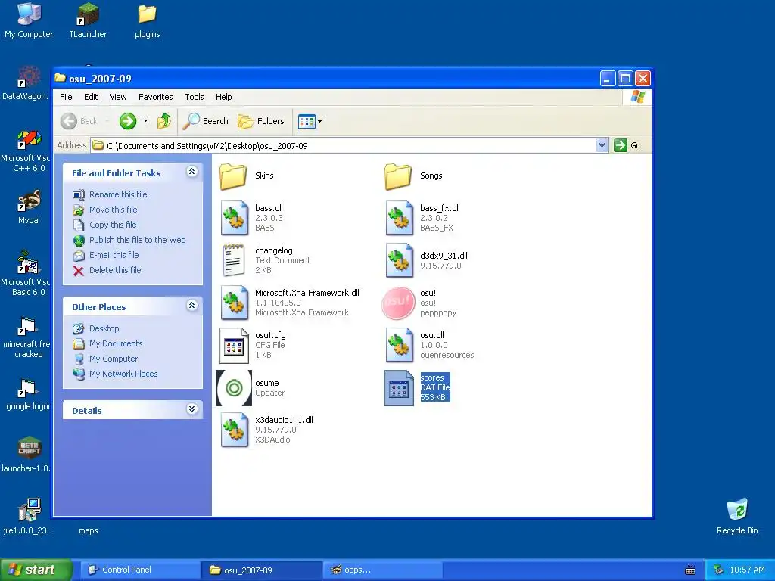Open the View menu
The width and height of the screenshot is (775, 581).
(x=118, y=97)
